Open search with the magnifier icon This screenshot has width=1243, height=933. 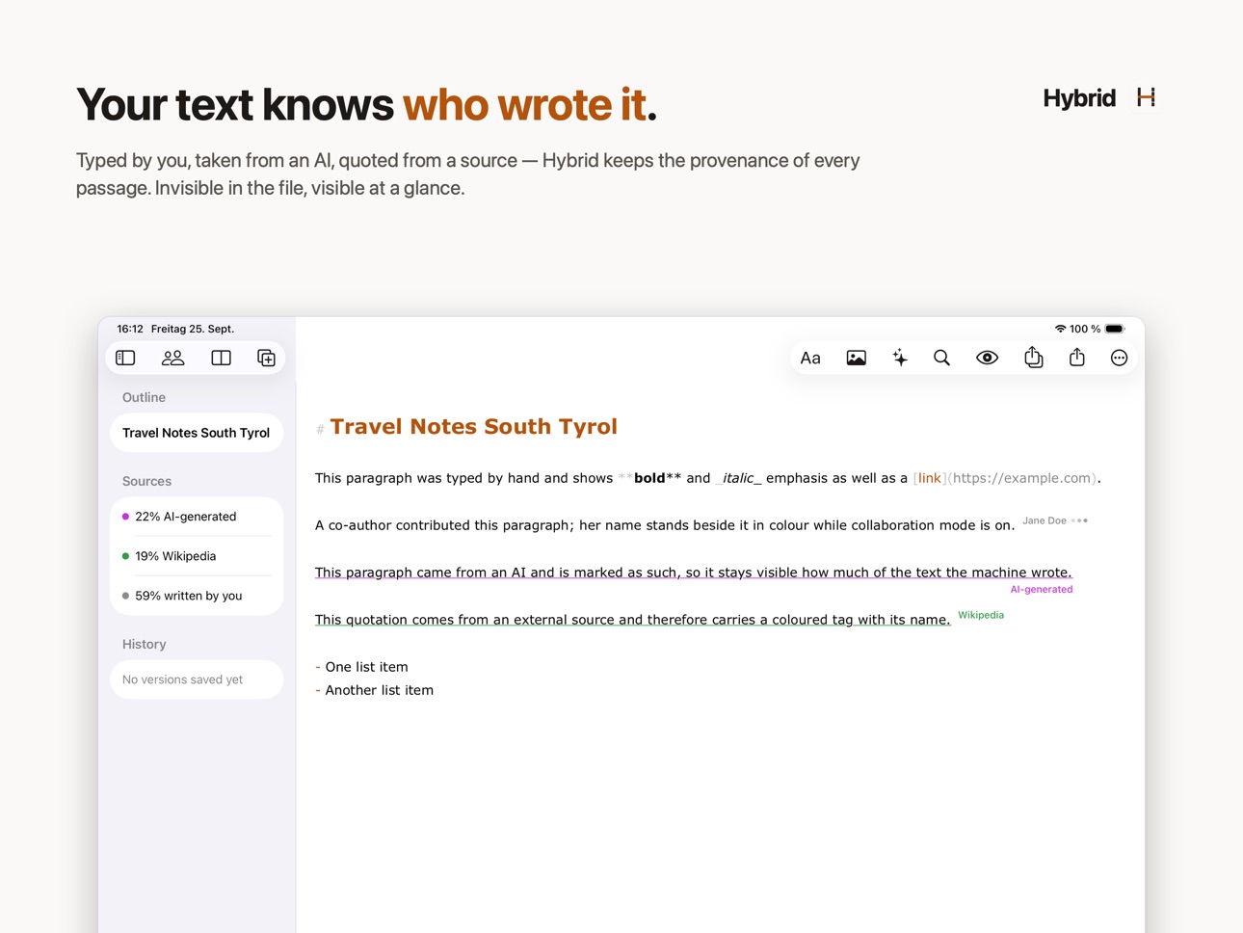pos(941,358)
